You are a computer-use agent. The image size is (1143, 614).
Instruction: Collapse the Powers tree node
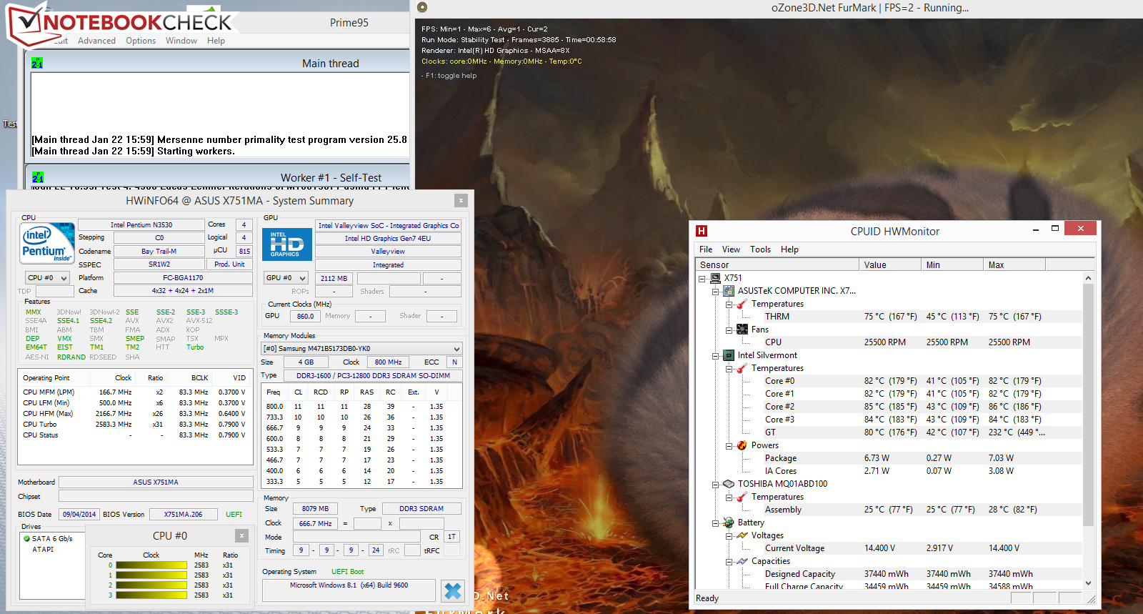pos(729,446)
